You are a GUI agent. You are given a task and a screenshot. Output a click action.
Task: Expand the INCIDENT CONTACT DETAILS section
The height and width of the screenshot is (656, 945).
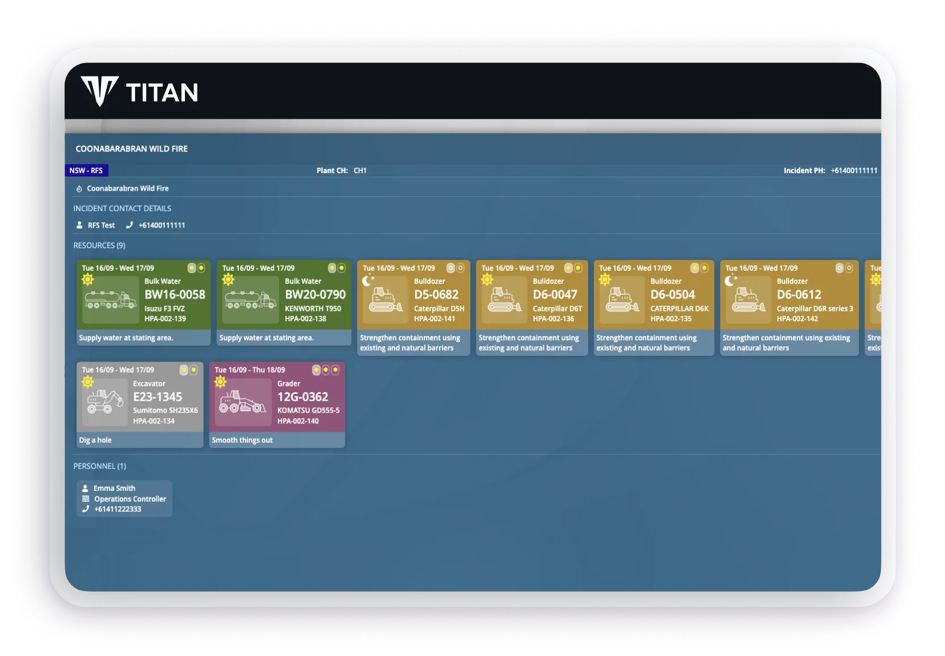tap(123, 208)
